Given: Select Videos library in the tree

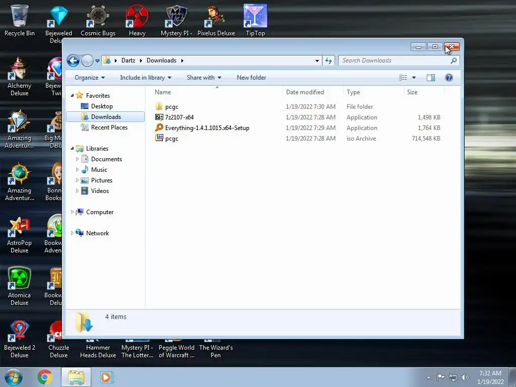Looking at the screenshot, I should (100, 191).
